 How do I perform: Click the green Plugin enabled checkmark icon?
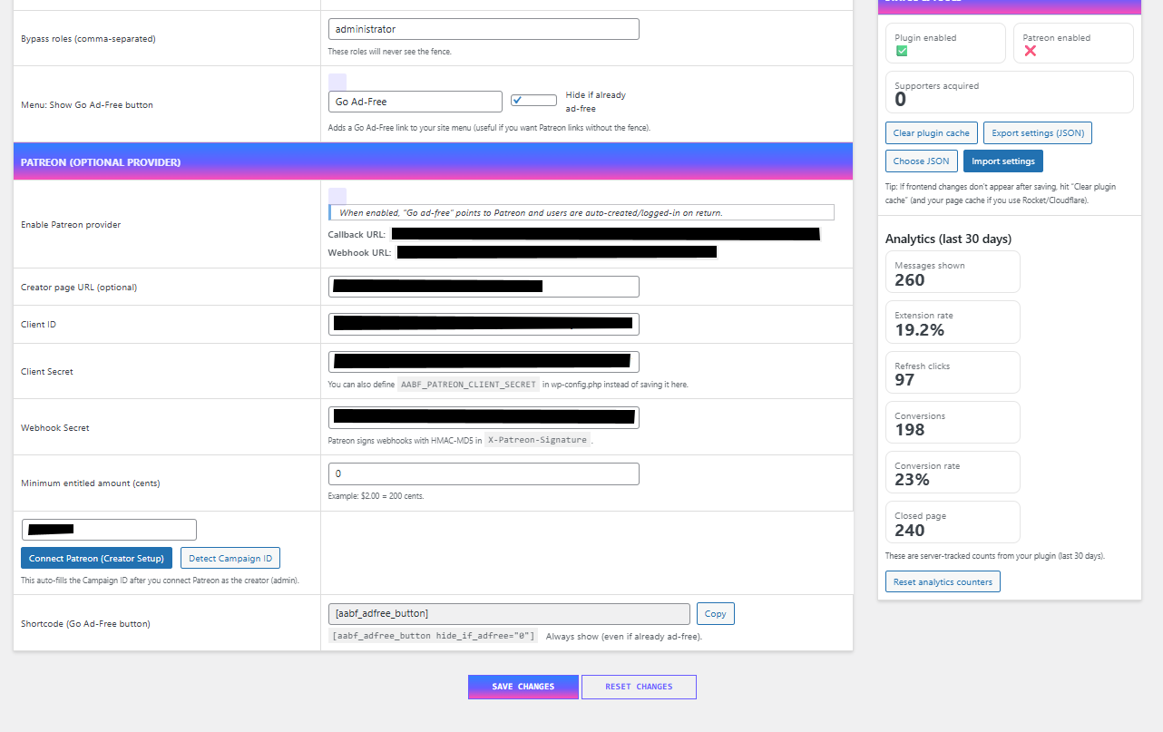[902, 51]
